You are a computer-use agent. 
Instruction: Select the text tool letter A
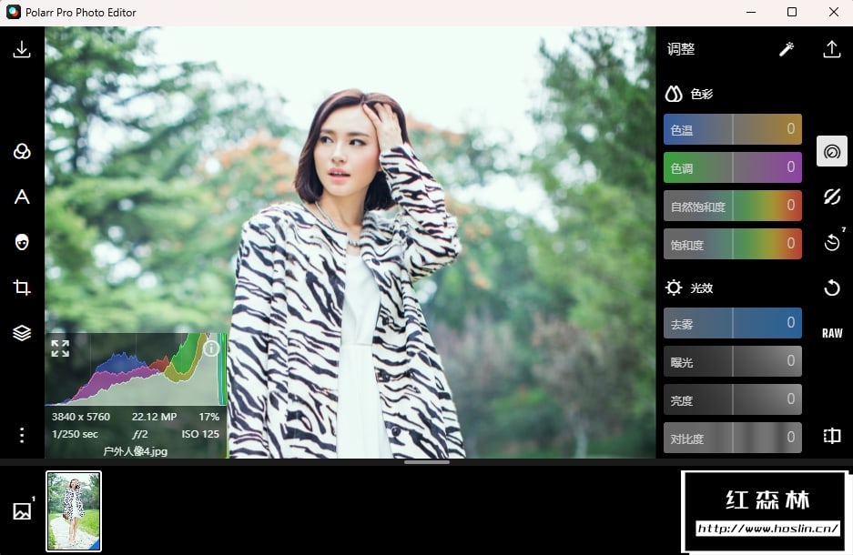(22, 197)
